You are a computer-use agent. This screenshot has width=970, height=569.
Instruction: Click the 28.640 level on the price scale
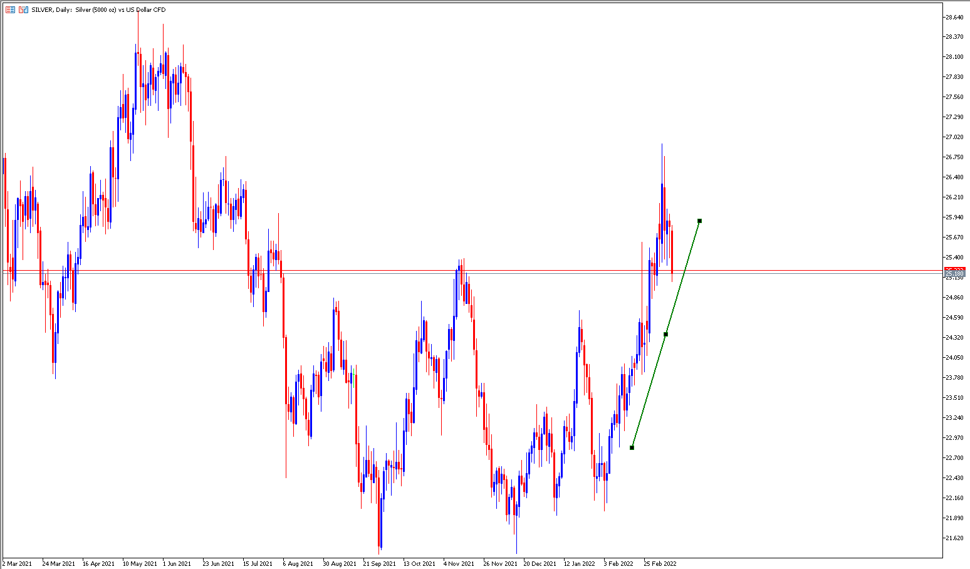(x=954, y=17)
